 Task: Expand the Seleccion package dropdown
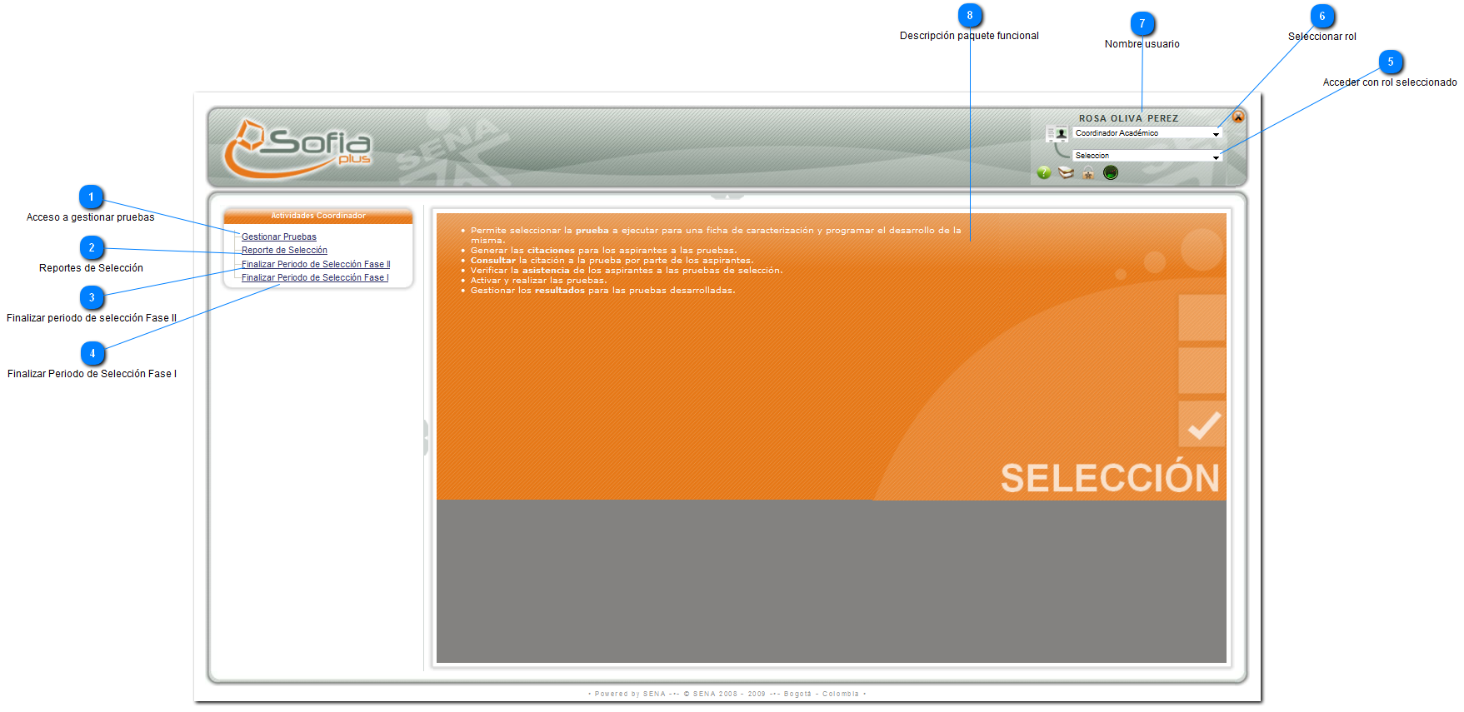[x=1147, y=156]
